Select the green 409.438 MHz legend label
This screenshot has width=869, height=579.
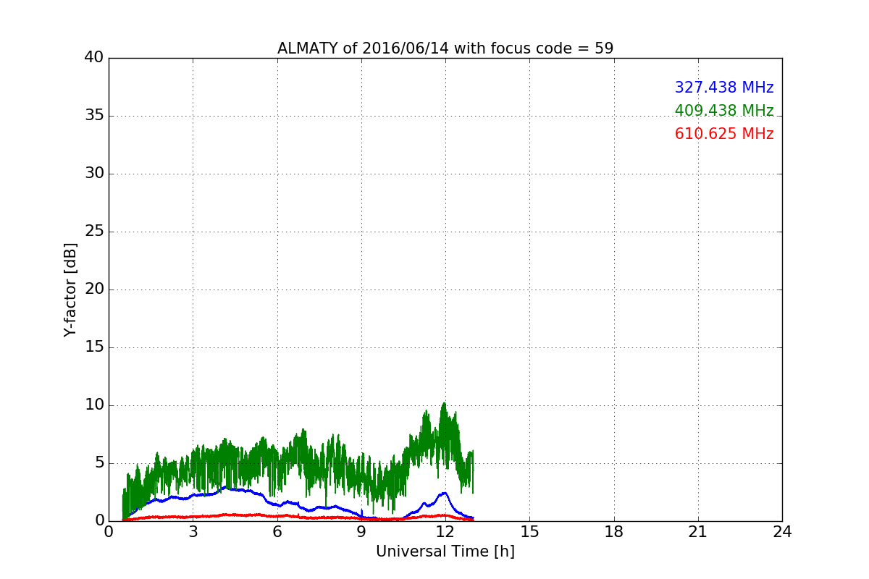724,111
